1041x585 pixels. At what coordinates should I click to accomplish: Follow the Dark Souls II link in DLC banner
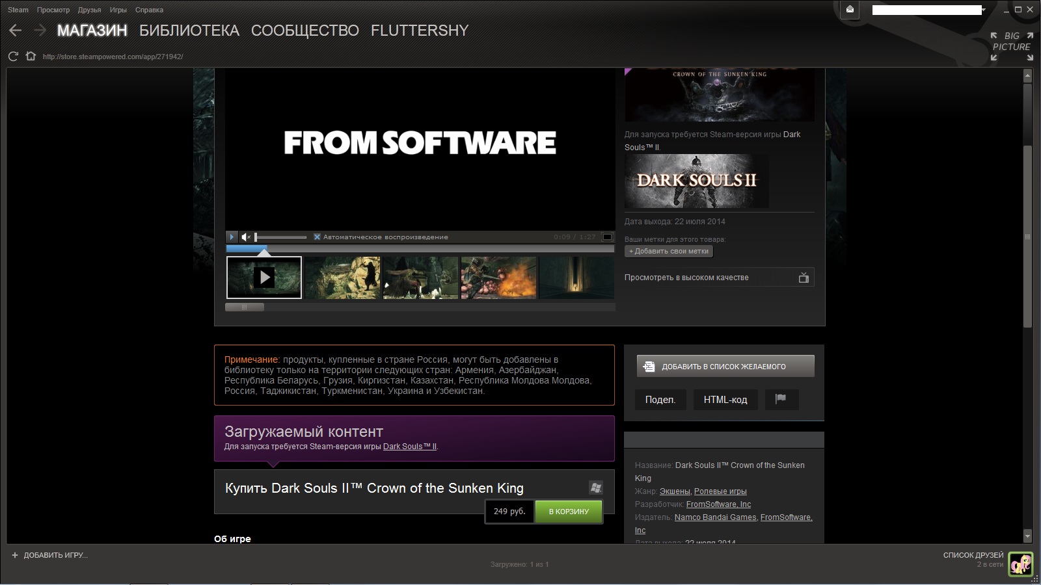pyautogui.click(x=410, y=447)
